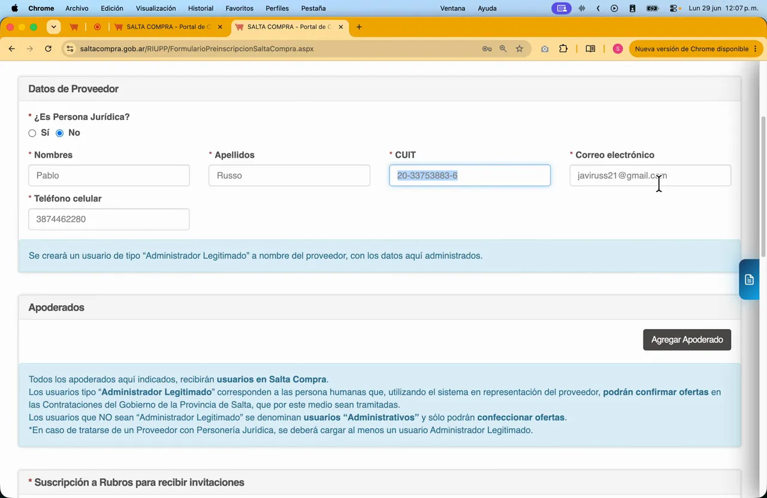This screenshot has height=498, width=767.
Task: Open the Chrome profile avatar S
Action: 618,49
